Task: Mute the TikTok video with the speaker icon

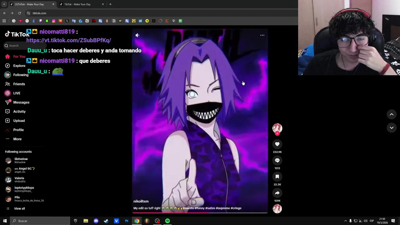Action: (137, 35)
